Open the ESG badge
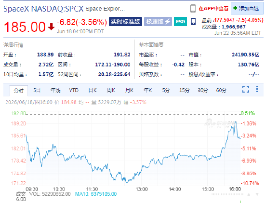Screen dimensions: 265x203 tap(180, 22)
